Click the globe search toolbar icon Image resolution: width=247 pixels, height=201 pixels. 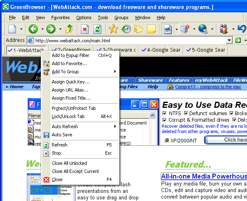203,29
